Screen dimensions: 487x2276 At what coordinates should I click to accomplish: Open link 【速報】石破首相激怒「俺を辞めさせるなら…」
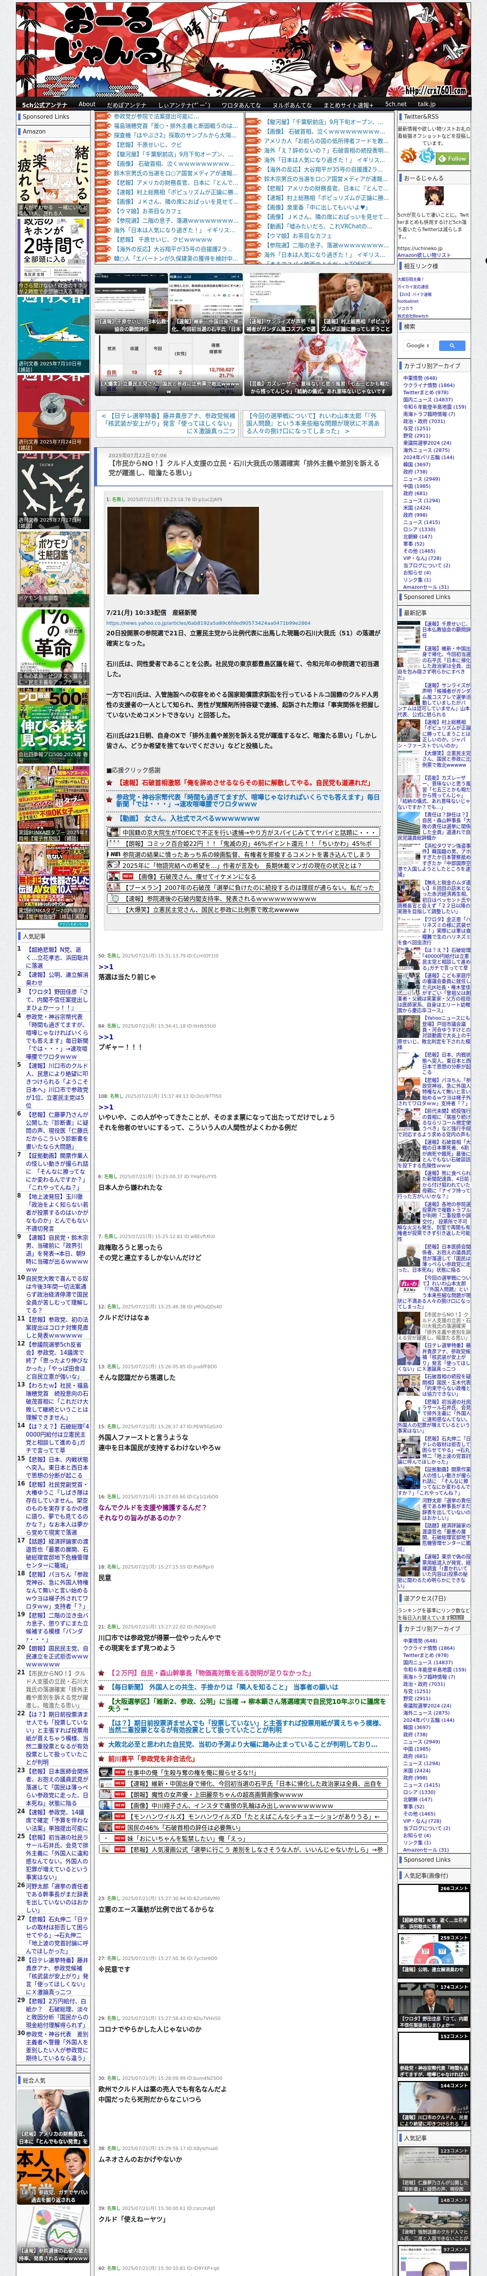[x=244, y=783]
